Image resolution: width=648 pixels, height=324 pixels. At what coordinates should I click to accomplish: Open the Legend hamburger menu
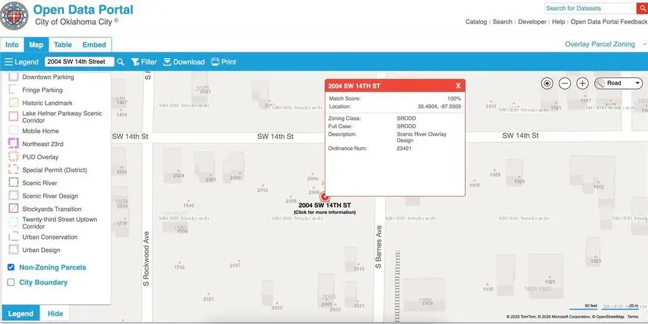point(9,62)
